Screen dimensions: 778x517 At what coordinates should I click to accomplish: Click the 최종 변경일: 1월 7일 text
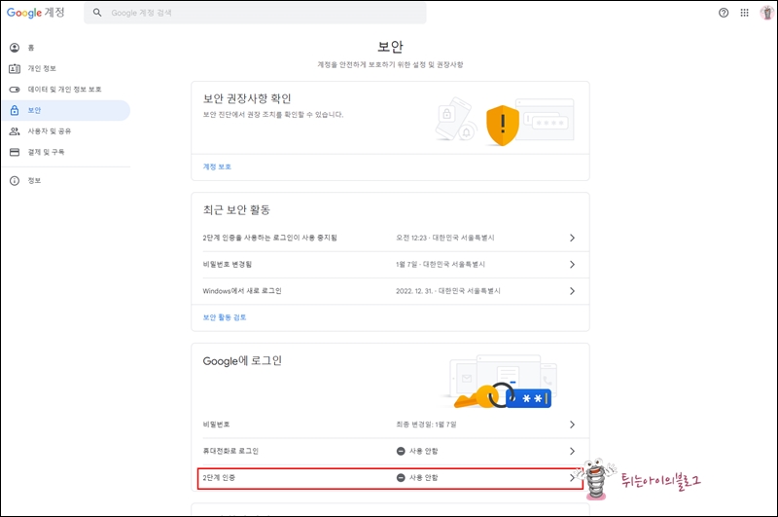(x=426, y=425)
